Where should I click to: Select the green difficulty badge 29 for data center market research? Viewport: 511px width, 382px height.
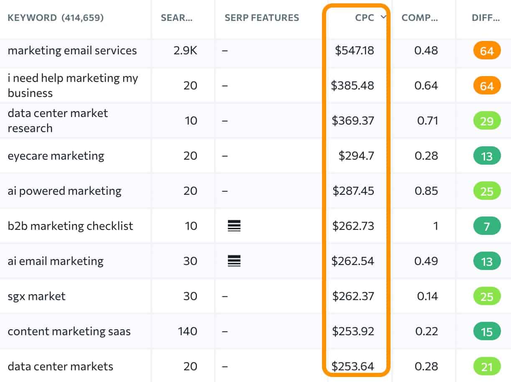(x=486, y=120)
